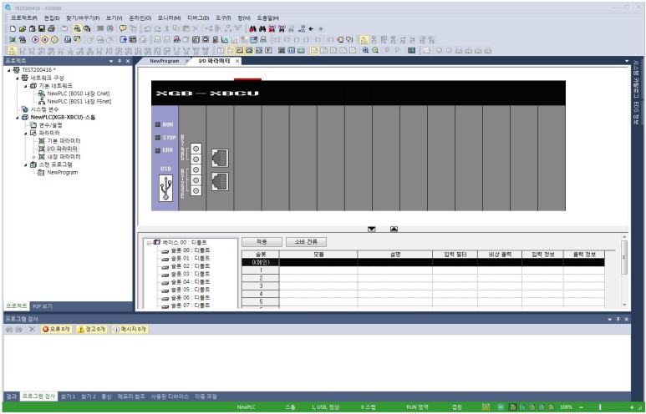Open the 프로젝트 menu
The height and width of the screenshot is (414, 646).
[23, 18]
